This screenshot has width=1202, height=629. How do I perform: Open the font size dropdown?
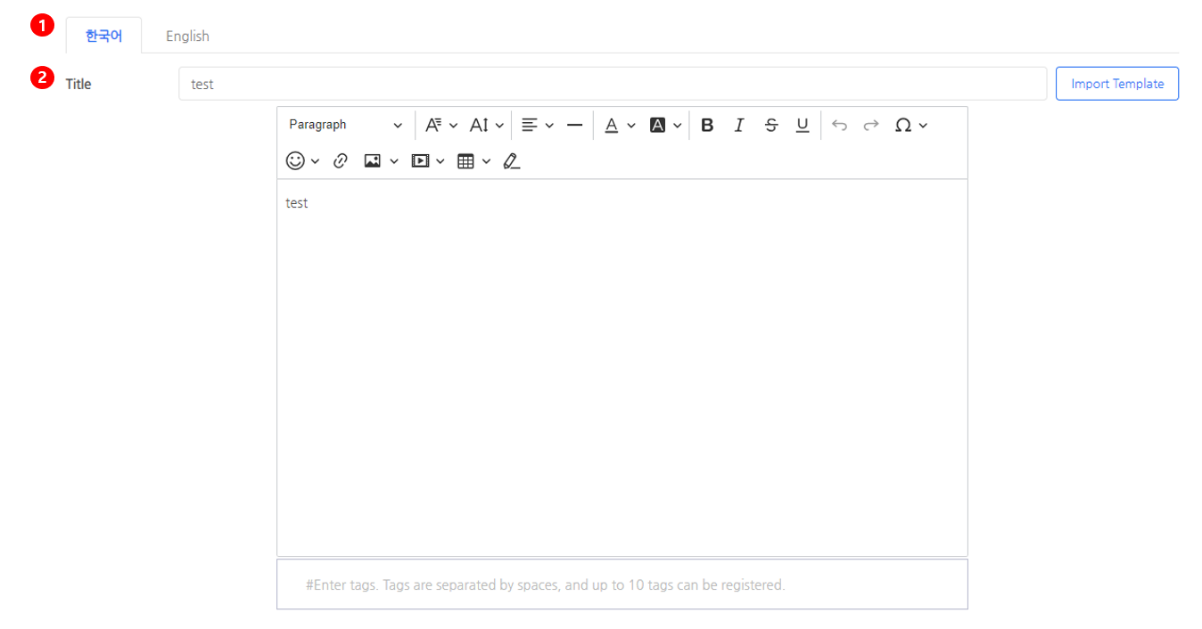(x=487, y=126)
